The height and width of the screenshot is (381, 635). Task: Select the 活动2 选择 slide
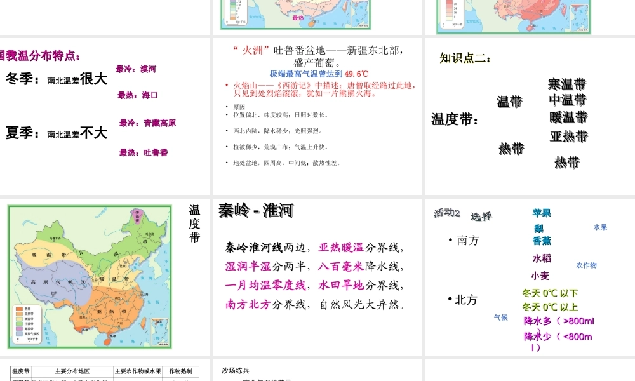coord(530,277)
